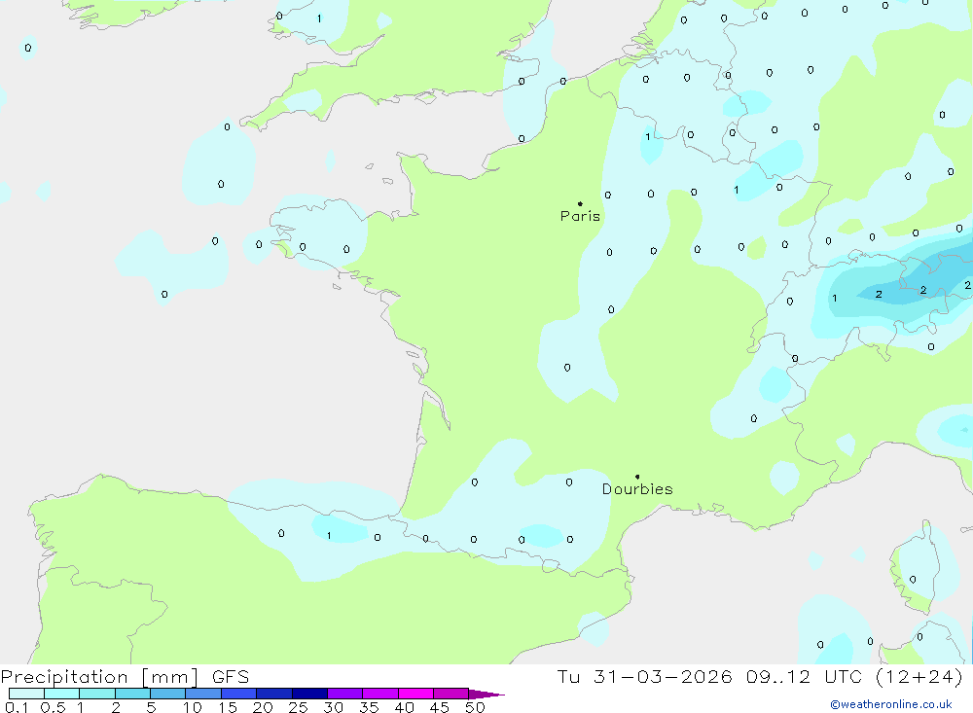This screenshot has height=713, width=973.
Task: Pick the 15–20 mm legend color swatch
Action: click(239, 694)
